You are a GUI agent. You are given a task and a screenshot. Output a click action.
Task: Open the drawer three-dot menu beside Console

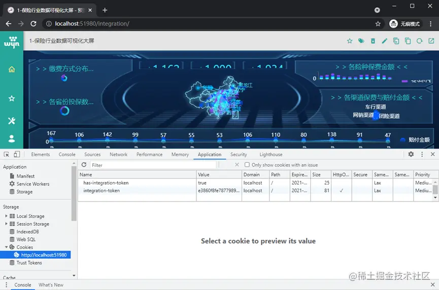[x=6, y=285]
